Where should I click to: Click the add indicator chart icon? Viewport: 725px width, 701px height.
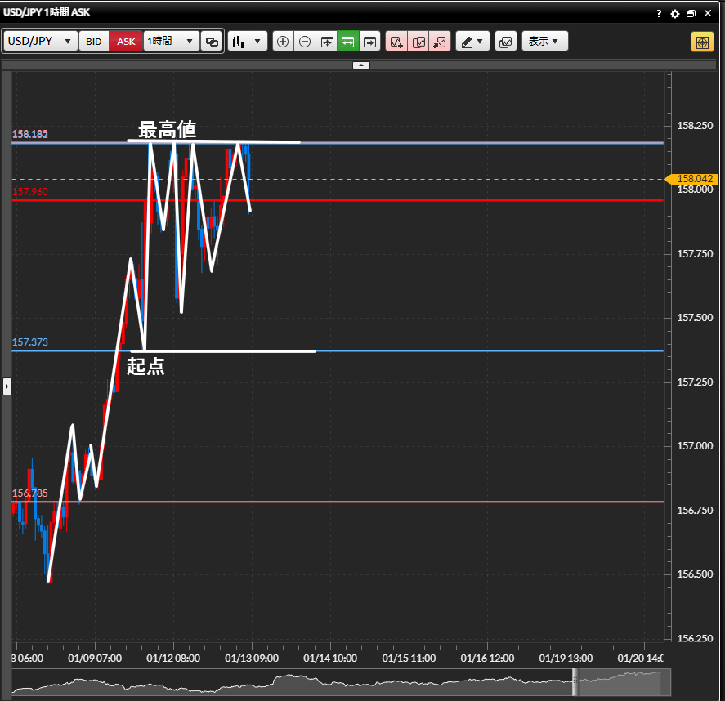[396, 42]
